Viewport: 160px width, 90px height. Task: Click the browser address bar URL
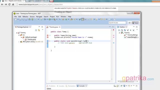click(40, 4)
